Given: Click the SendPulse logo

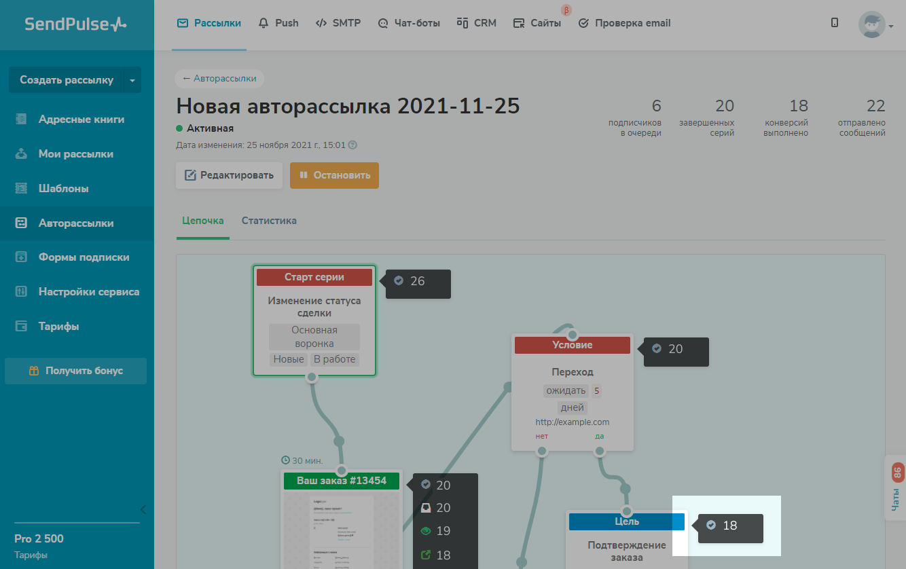Looking at the screenshot, I should coord(75,24).
